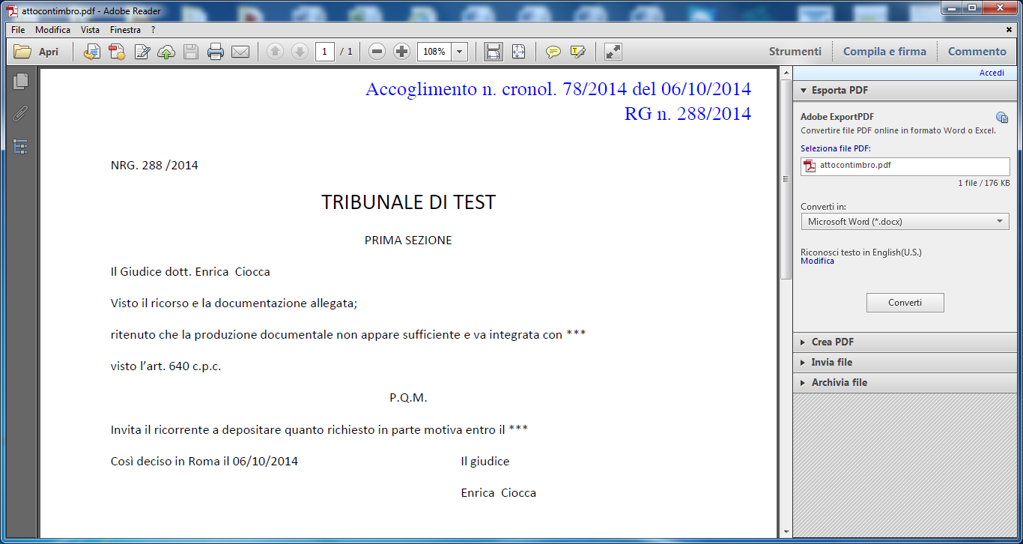The width and height of the screenshot is (1023, 544).
Task: Click the Accedi sign-in link
Action: coord(992,73)
